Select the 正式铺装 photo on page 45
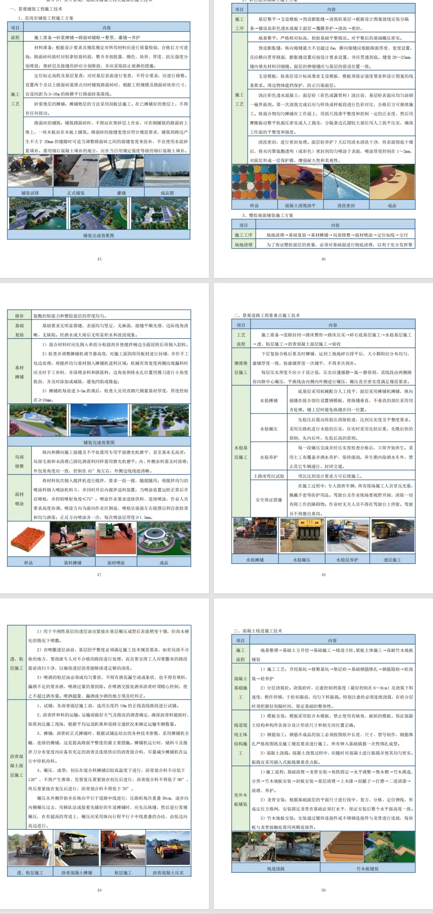The height and width of the screenshot is (914, 433). [x=76, y=171]
